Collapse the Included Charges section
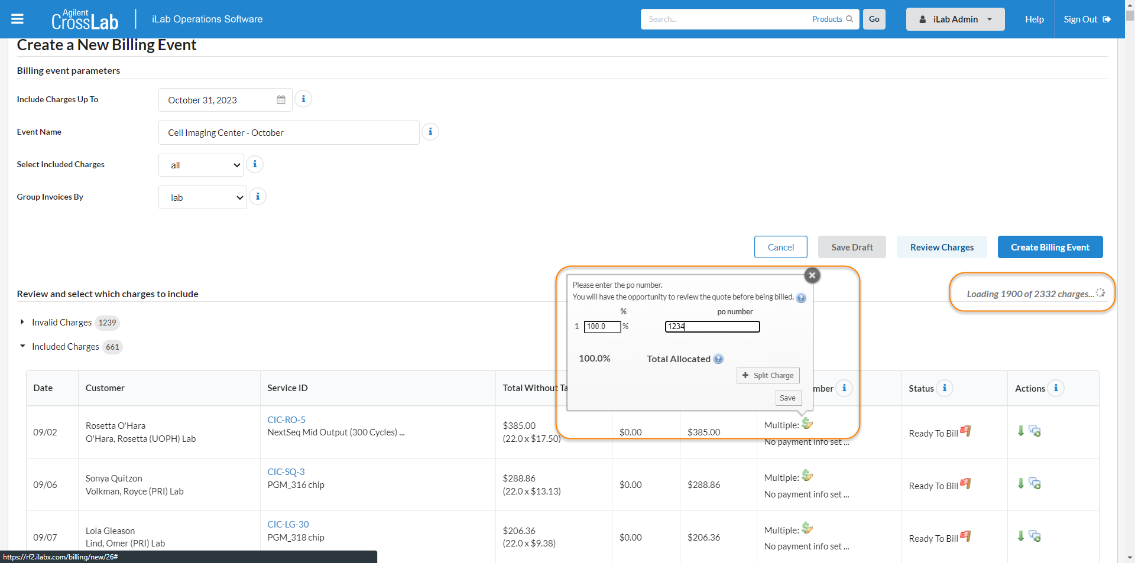The width and height of the screenshot is (1135, 563). 22,346
